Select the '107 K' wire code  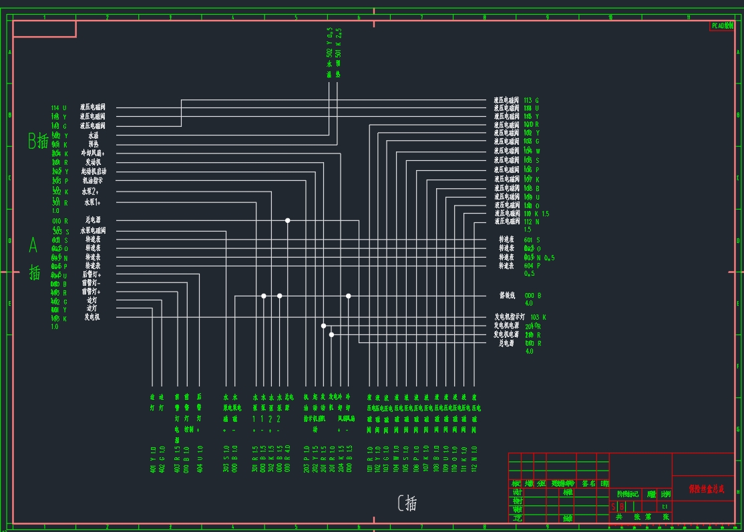pyautogui.click(x=532, y=180)
